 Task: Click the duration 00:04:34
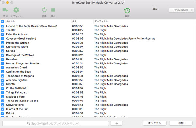click(x=78, y=64)
